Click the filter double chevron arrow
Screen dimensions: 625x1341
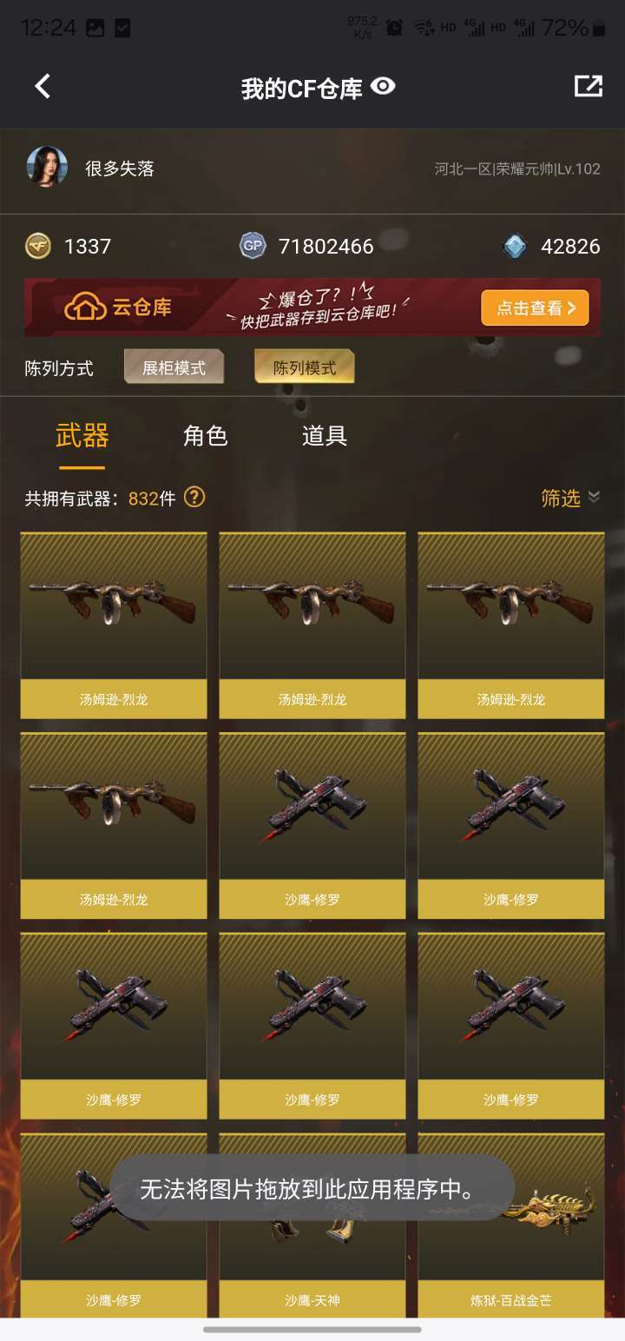(x=594, y=497)
